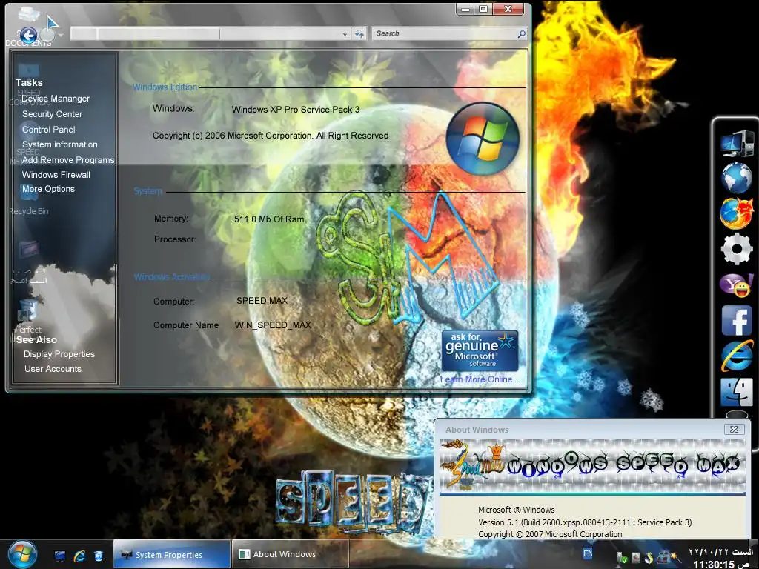Expand the address bar dropdown arrow
This screenshot has width=759, height=569.
click(345, 34)
